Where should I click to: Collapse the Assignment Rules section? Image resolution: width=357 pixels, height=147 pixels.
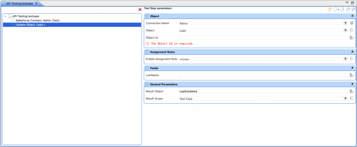352,52
